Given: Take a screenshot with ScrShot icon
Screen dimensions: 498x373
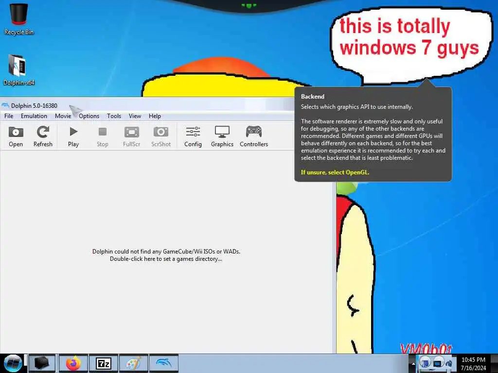Looking at the screenshot, I should tap(160, 136).
